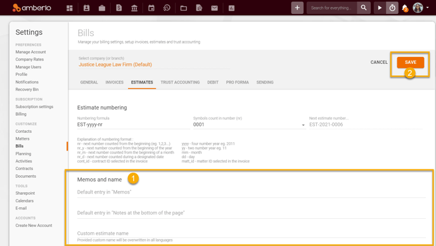Image resolution: width=436 pixels, height=246 pixels.
Task: Click the Default entry in Memos field
Action: pyautogui.click(x=252, y=192)
